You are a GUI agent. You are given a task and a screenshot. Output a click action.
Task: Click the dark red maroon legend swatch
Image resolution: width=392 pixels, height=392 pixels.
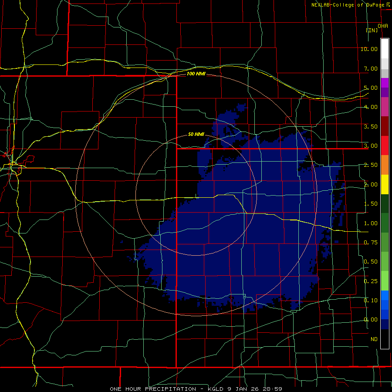[385, 126]
